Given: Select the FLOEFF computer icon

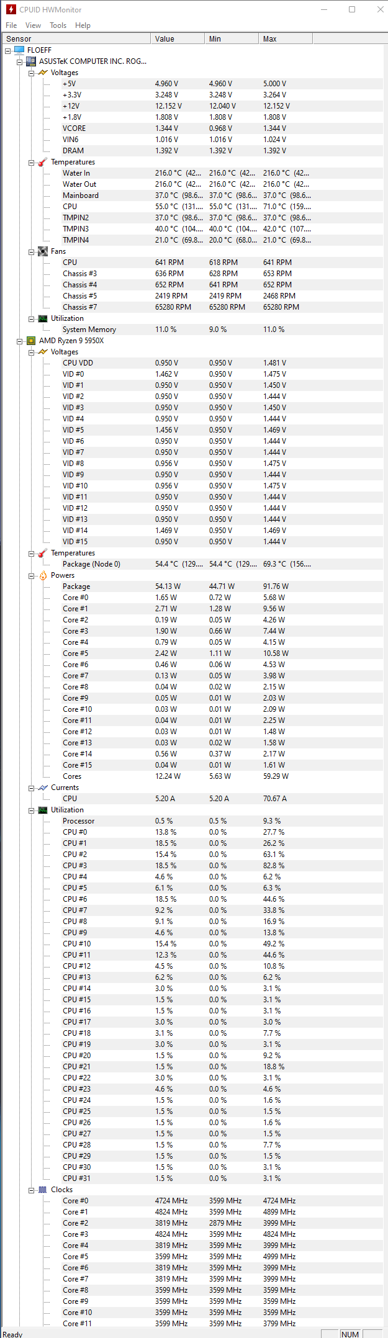Looking at the screenshot, I should 19,50.
